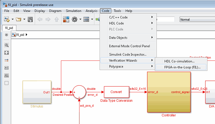Open the Normal simulation mode dropdown
This screenshot has width=215, height=124.
tap(197, 20)
